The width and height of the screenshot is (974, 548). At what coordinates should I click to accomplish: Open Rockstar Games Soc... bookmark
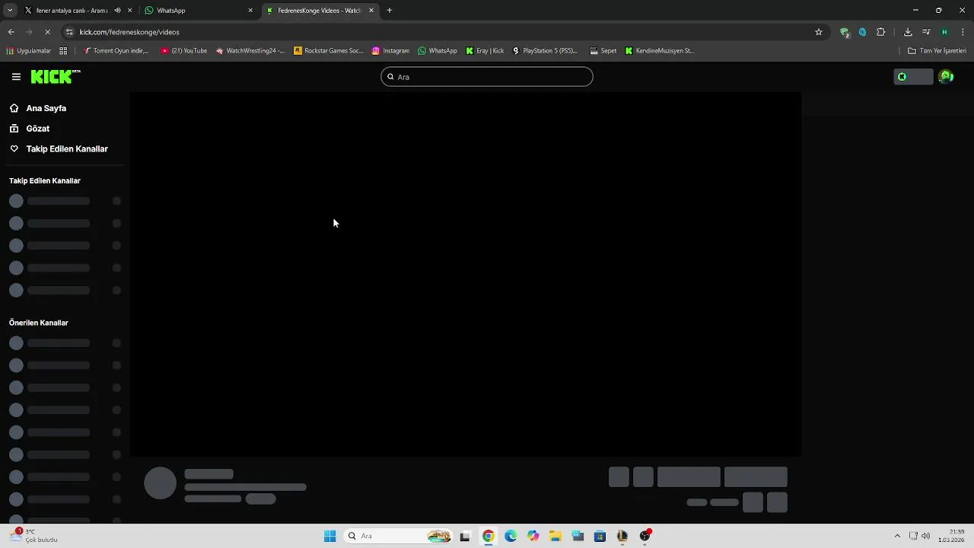pos(329,51)
